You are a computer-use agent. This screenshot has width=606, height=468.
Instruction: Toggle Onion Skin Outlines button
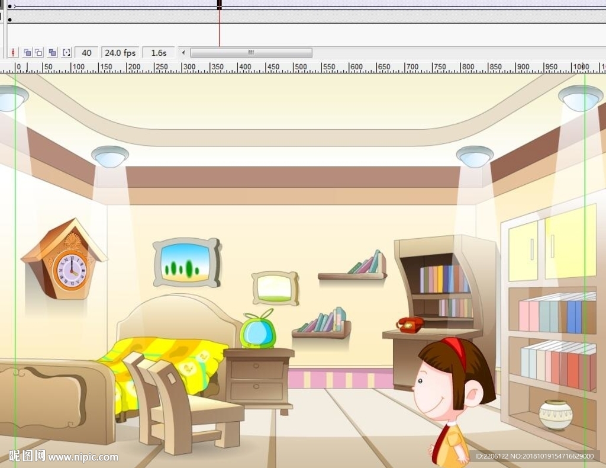(38, 53)
